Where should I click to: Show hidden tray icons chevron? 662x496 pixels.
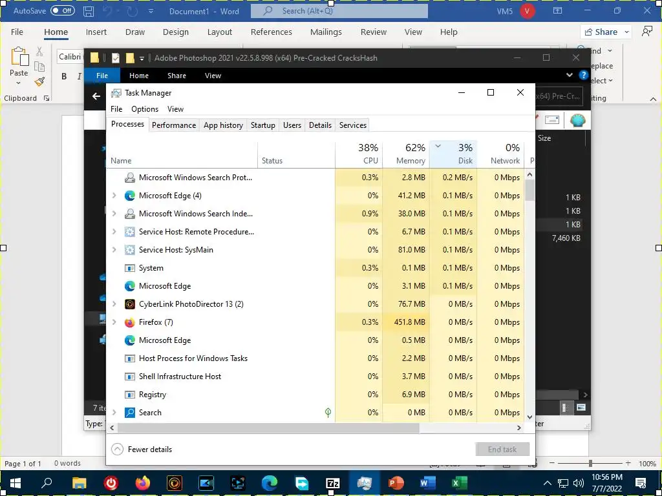[547, 483]
